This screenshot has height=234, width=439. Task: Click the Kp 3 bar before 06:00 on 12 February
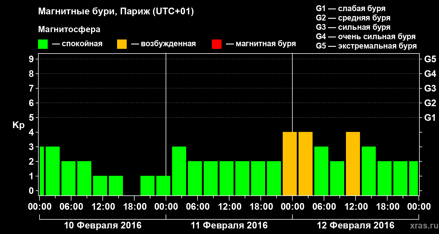pos(321,171)
